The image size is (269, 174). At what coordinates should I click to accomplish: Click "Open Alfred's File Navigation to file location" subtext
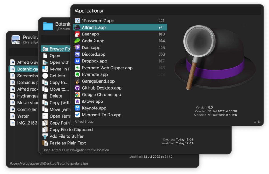[x=76, y=150]
